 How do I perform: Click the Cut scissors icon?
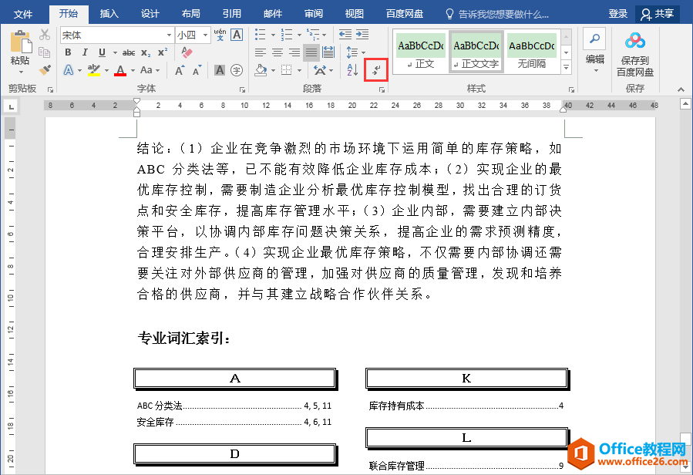pyautogui.click(x=44, y=35)
